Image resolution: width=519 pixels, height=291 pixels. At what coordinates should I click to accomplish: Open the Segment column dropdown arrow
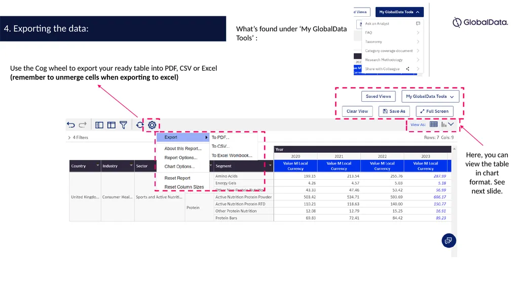[270, 165]
